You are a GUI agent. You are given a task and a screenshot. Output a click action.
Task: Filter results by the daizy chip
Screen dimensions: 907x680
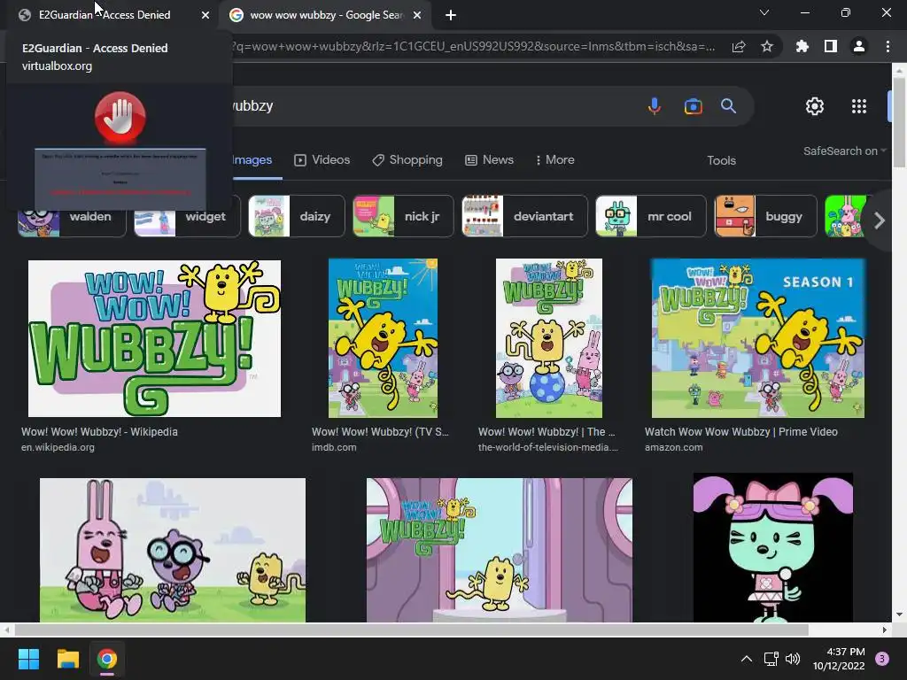tap(296, 216)
